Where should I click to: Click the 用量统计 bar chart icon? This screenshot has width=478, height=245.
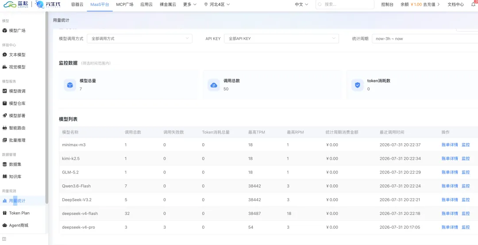(x=4, y=200)
